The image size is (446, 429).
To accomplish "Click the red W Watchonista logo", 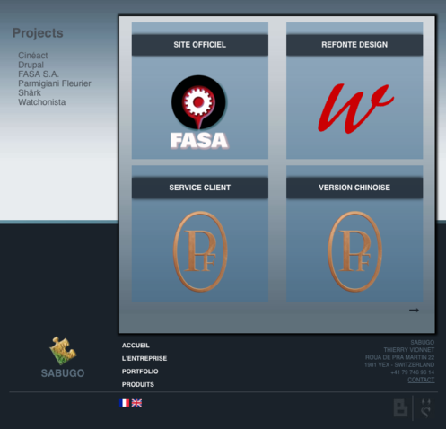I will [355, 109].
